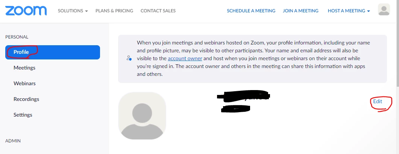
Task: Open Contact Sales page
Action: [158, 11]
